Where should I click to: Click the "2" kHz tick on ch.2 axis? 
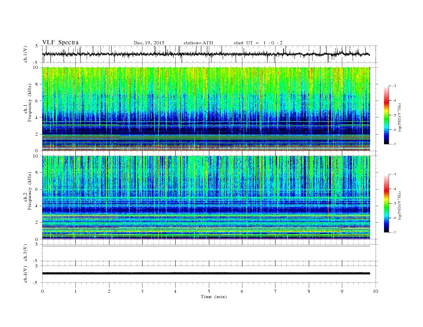(x=37, y=223)
